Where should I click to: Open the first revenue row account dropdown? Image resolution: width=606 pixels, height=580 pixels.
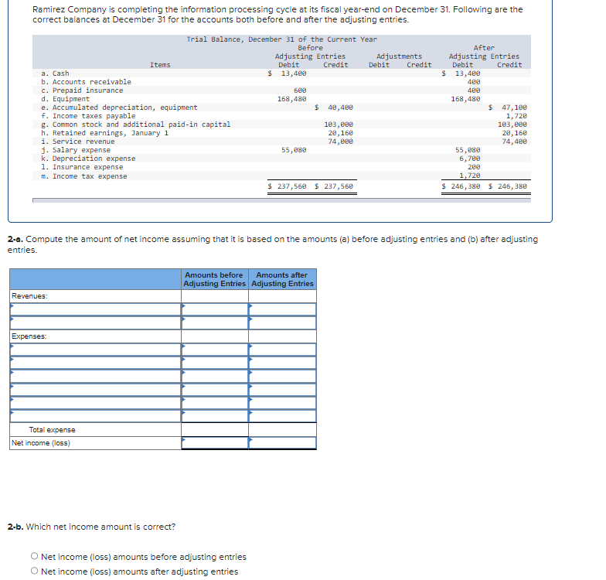(x=96, y=309)
